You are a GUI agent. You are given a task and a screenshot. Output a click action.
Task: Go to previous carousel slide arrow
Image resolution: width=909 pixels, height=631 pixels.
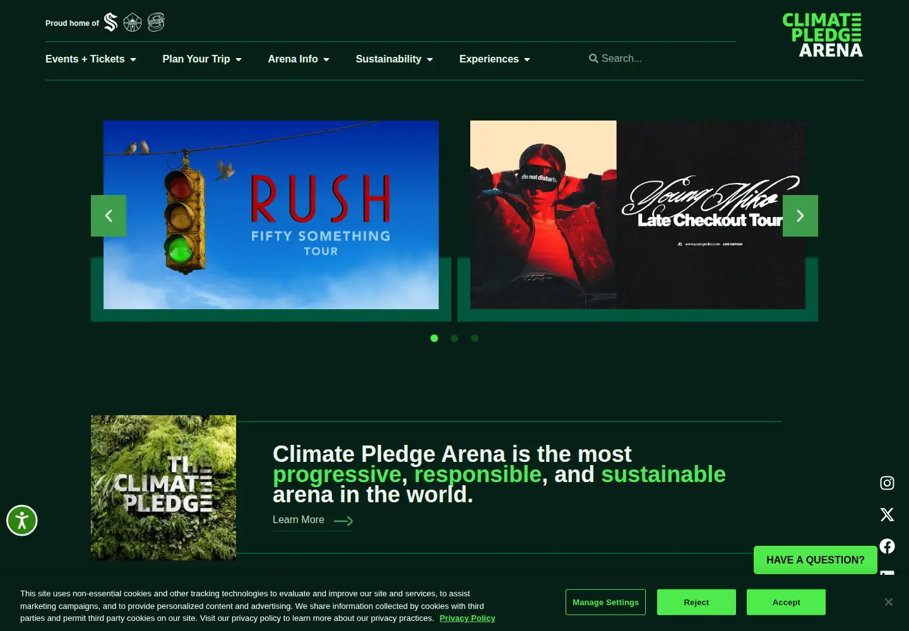coord(109,216)
